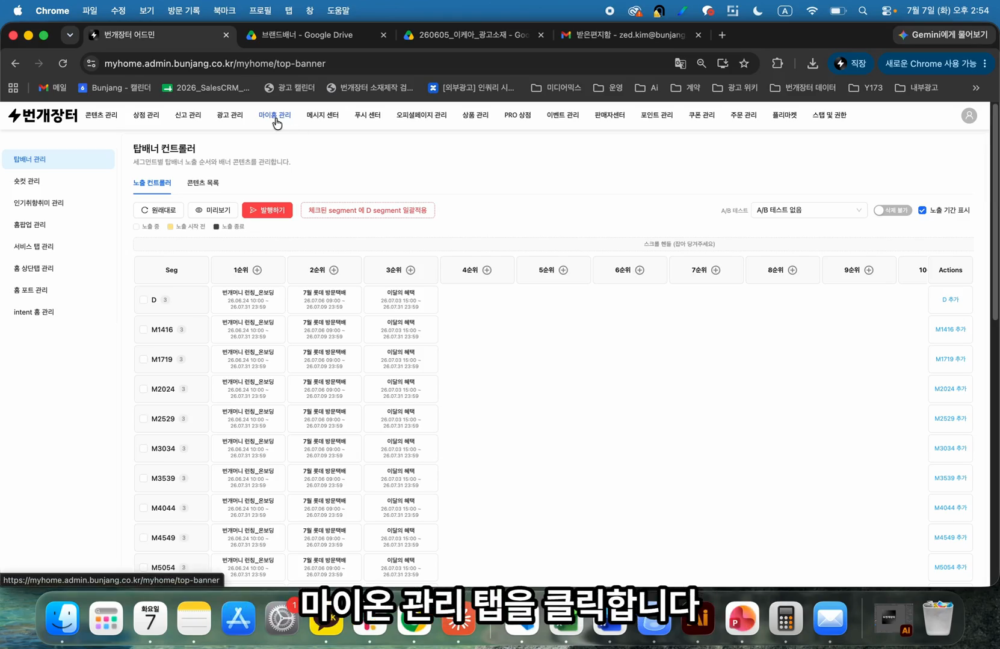Grab the 스크롤 핸들 scroll bar

click(x=554, y=244)
